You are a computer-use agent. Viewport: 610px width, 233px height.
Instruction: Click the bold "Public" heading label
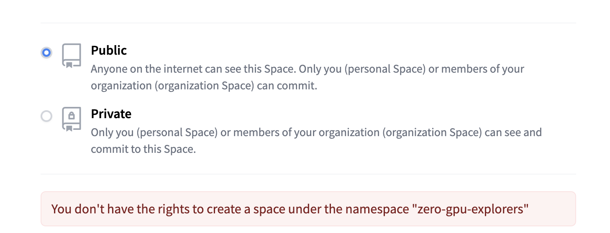click(109, 51)
